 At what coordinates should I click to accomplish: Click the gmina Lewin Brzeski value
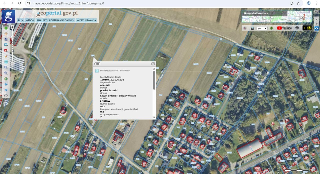pyautogui.click(x=118, y=96)
